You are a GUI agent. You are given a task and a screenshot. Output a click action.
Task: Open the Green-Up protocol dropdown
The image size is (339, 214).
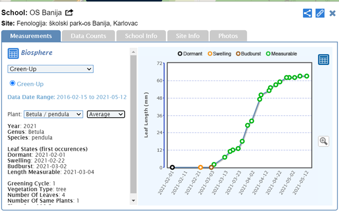click(x=50, y=69)
